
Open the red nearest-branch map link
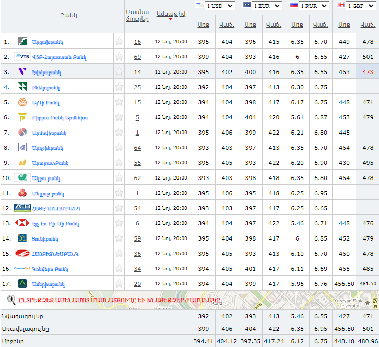[120, 300]
